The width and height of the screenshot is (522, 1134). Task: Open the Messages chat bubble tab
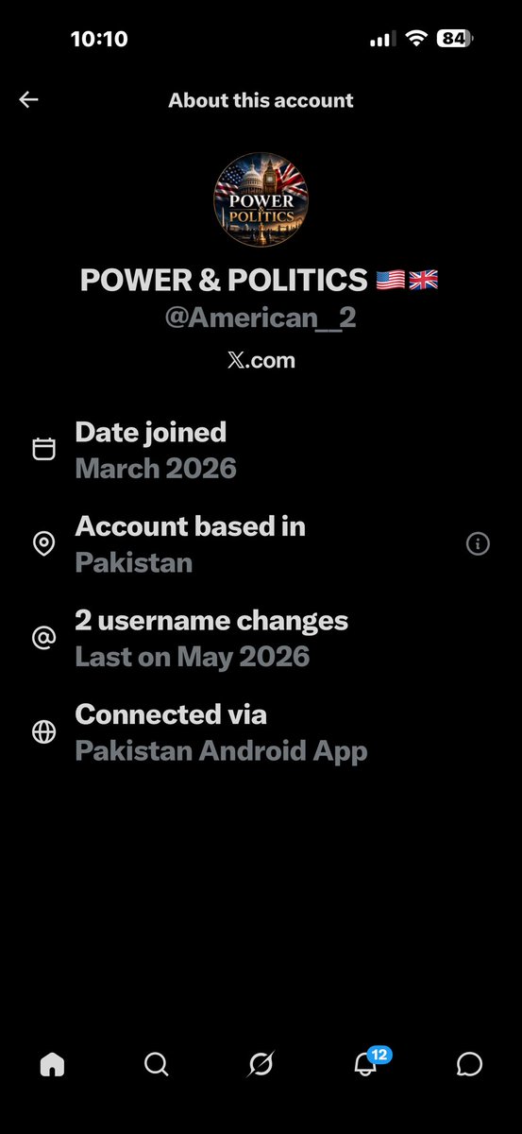coord(469,1064)
